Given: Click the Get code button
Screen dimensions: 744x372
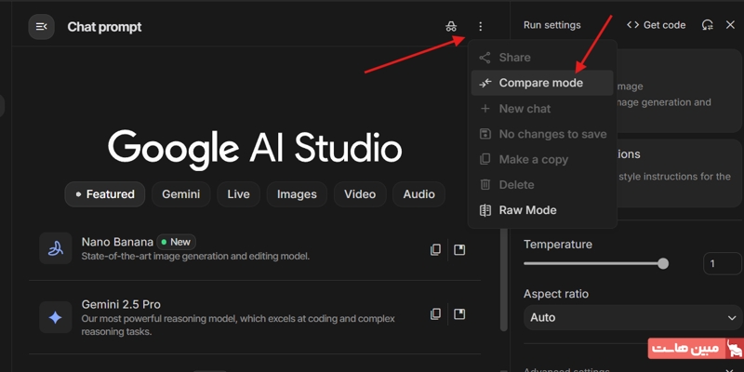Looking at the screenshot, I should tap(657, 25).
